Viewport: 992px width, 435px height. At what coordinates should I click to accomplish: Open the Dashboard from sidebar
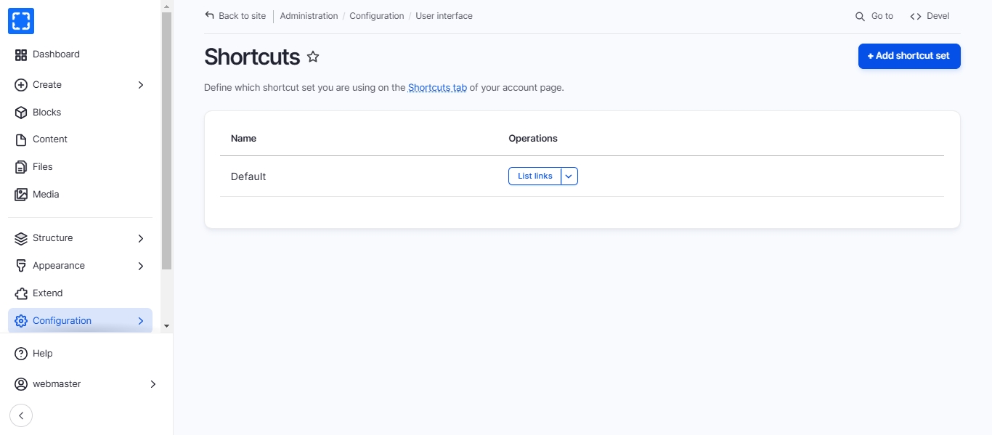(55, 54)
